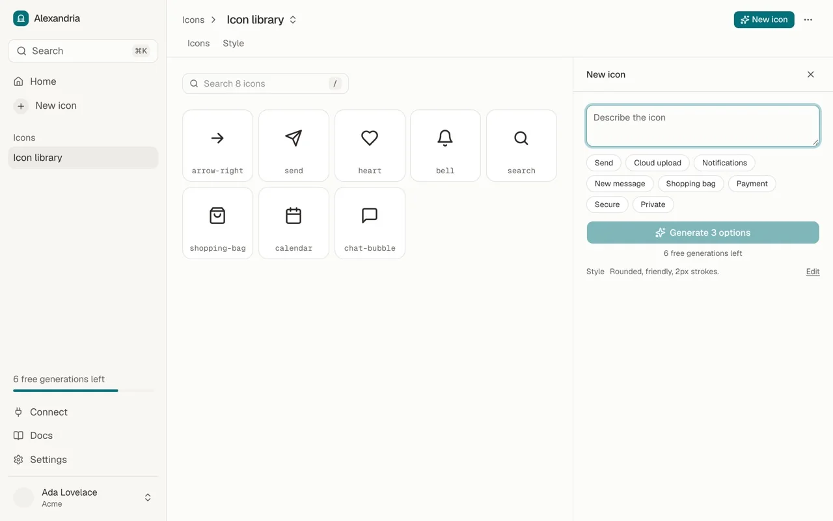Screen dimensions: 833x521
Task: Open the send paper-plane icon card
Action: click(294, 145)
